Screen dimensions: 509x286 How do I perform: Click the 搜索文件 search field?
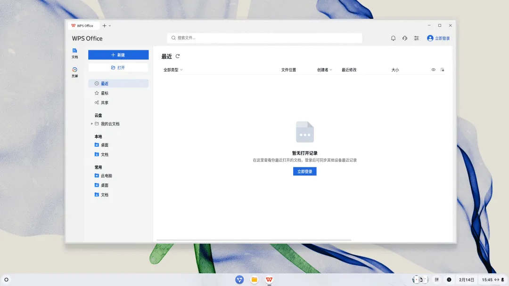click(264, 38)
